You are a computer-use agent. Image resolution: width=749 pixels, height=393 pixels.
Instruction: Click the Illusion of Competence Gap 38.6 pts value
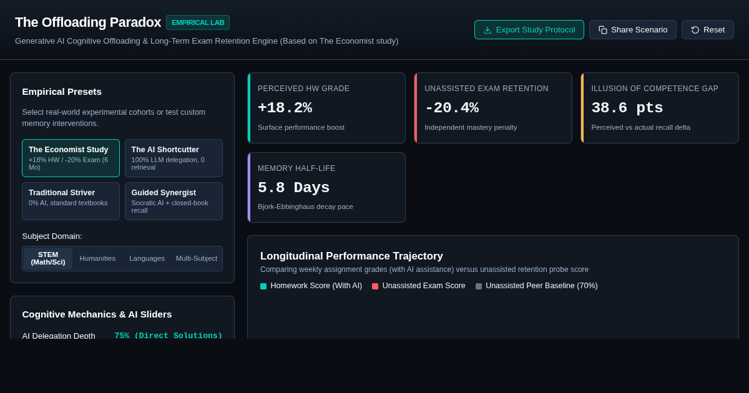click(627, 108)
